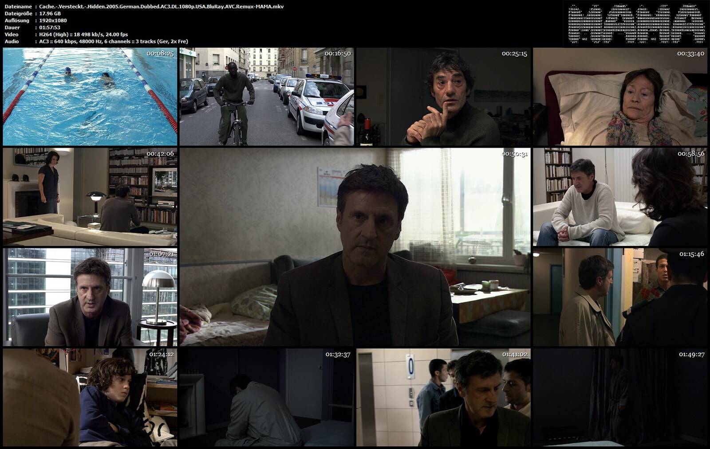Click the Dauer label
This screenshot has height=449, width=710.
coord(12,27)
